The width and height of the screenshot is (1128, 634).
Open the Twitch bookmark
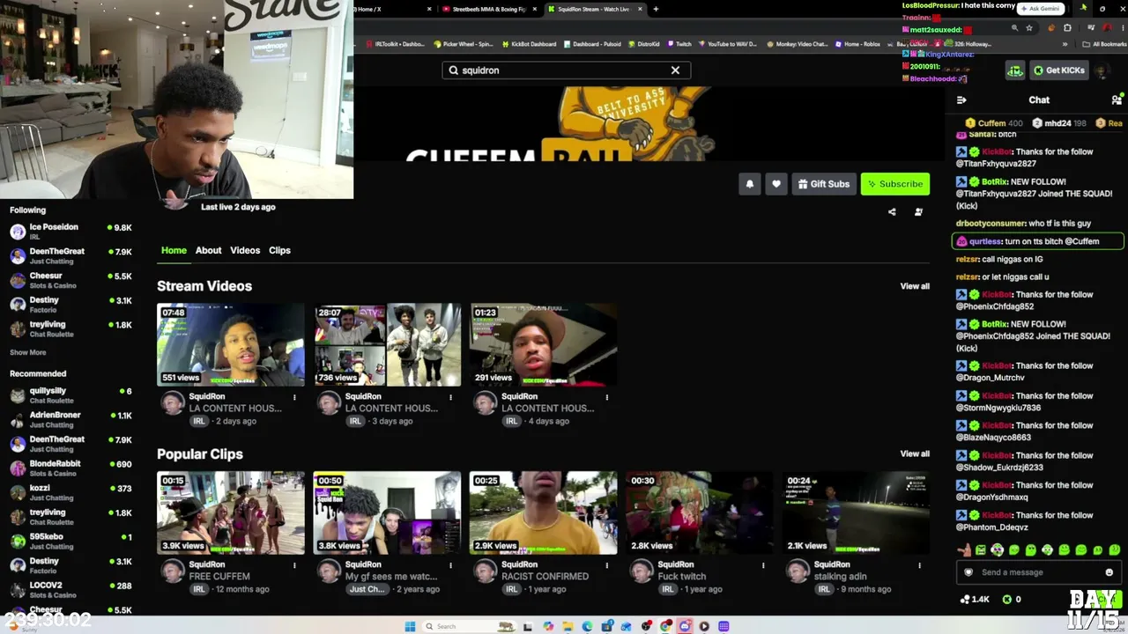point(679,44)
